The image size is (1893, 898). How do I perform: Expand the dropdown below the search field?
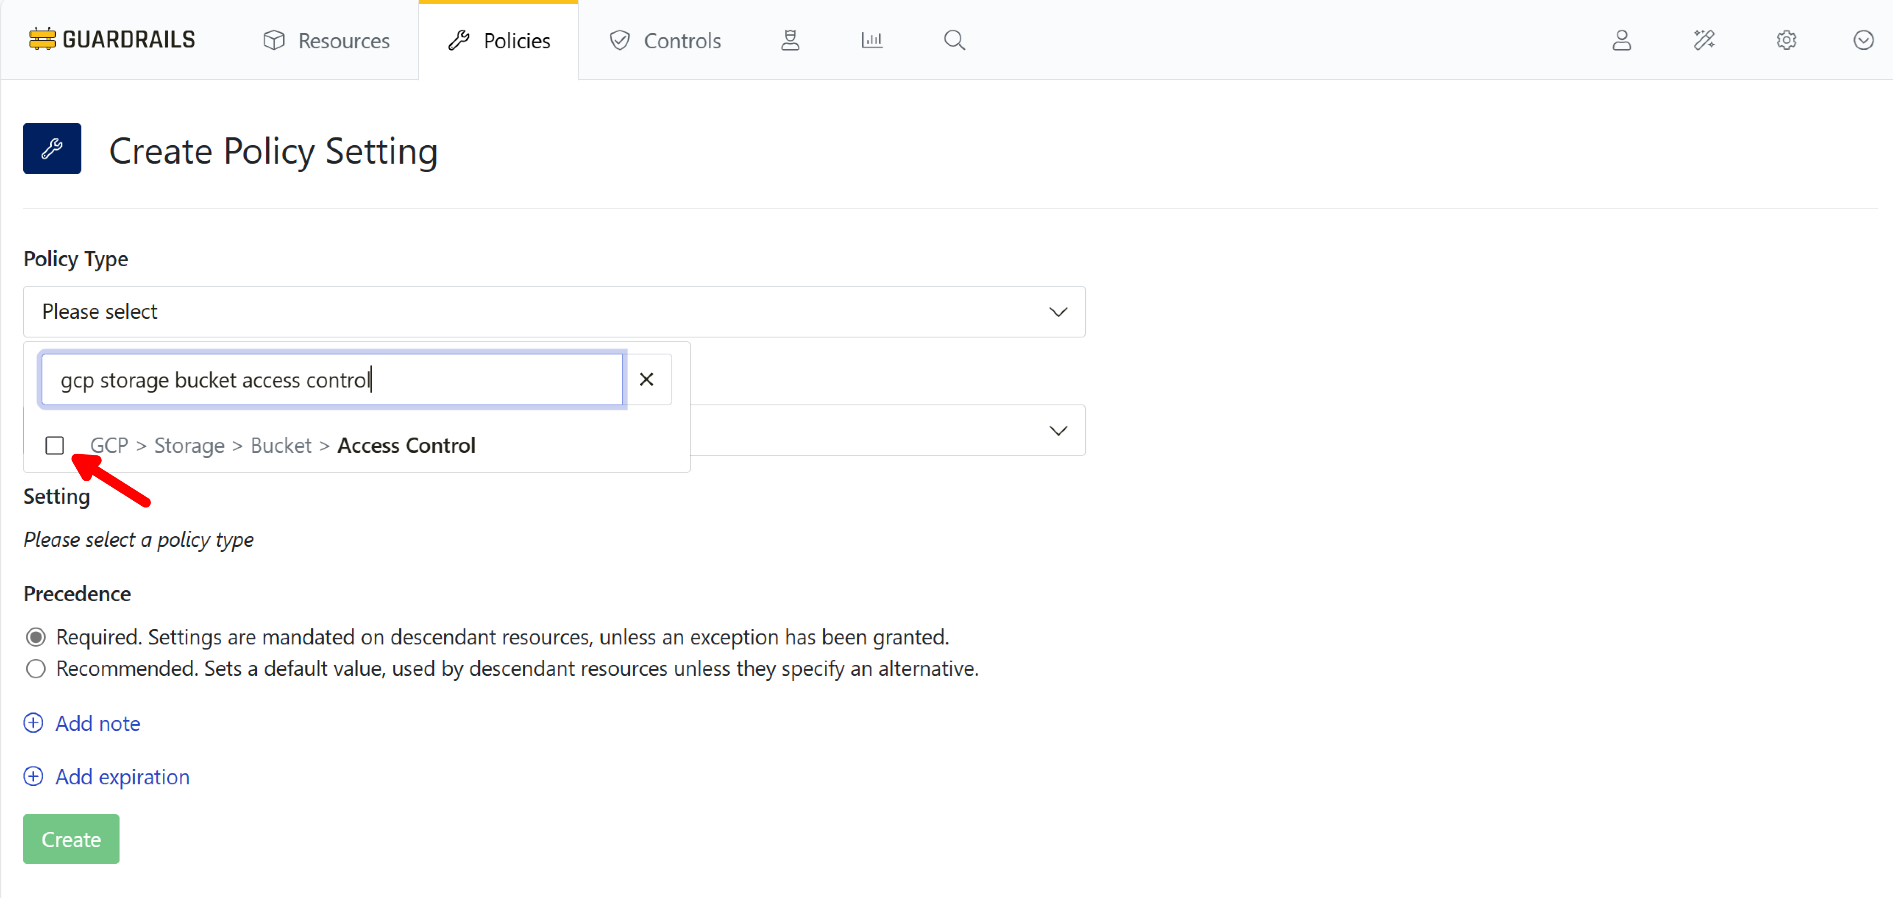pos(1058,430)
